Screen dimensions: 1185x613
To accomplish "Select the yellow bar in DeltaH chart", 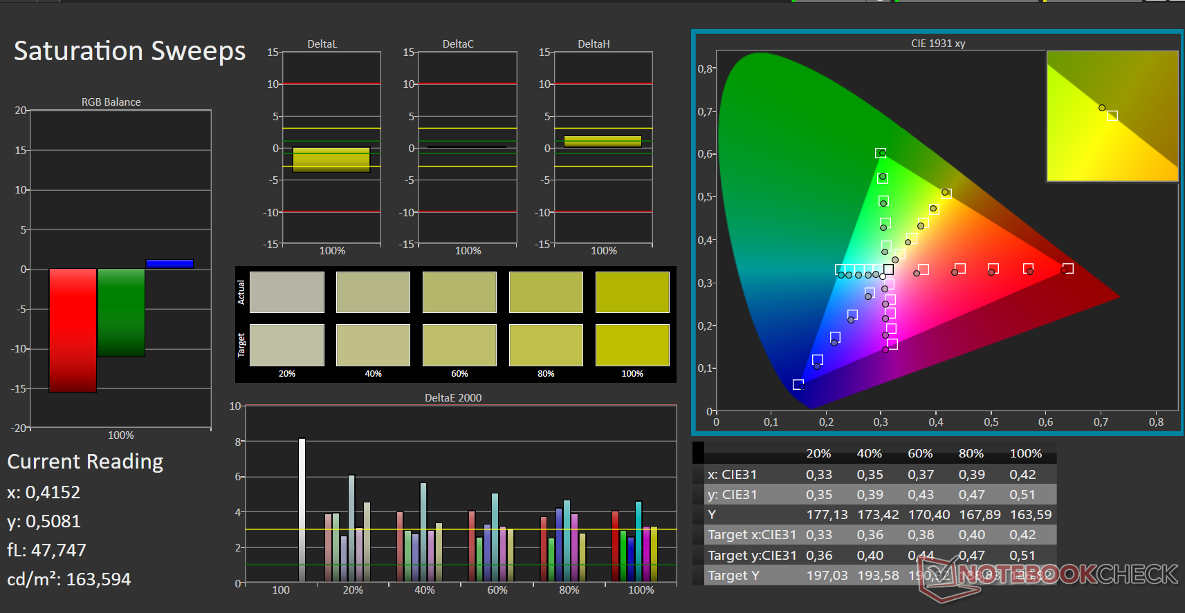I will (x=603, y=142).
